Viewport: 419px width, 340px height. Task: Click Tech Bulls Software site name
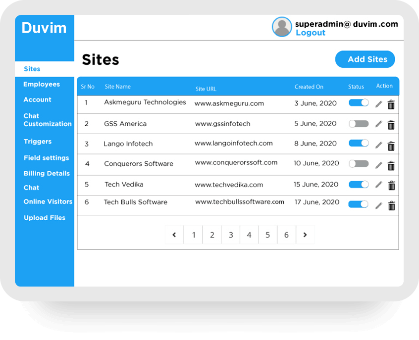click(136, 202)
